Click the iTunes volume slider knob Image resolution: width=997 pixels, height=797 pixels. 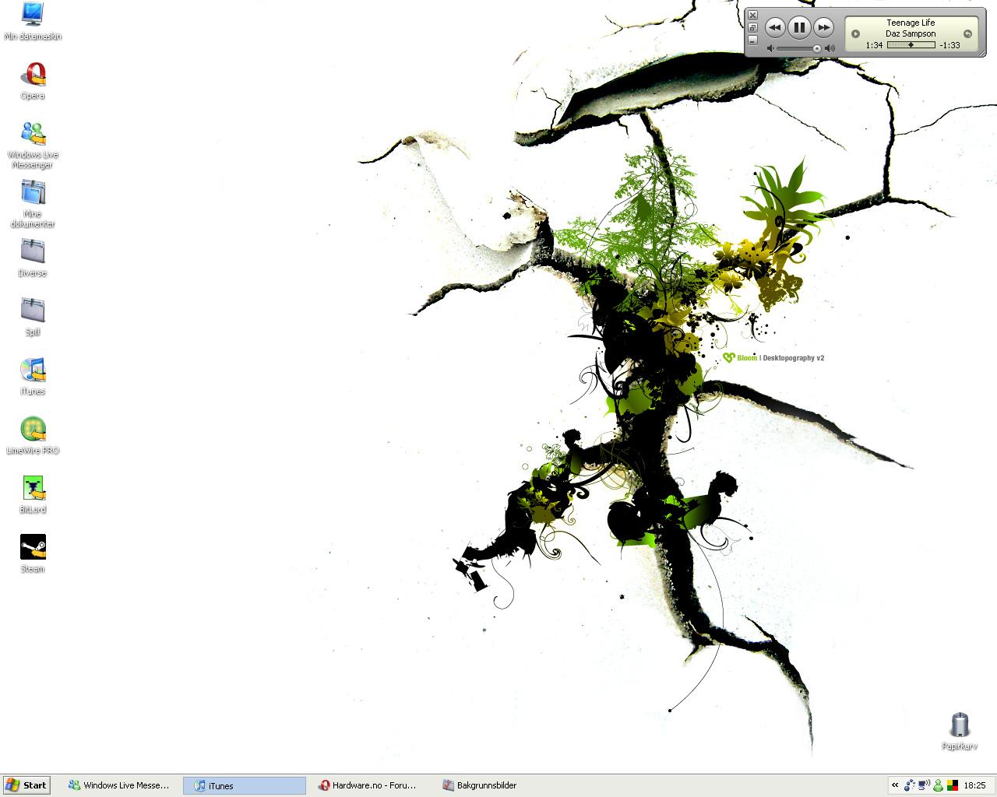click(x=817, y=48)
